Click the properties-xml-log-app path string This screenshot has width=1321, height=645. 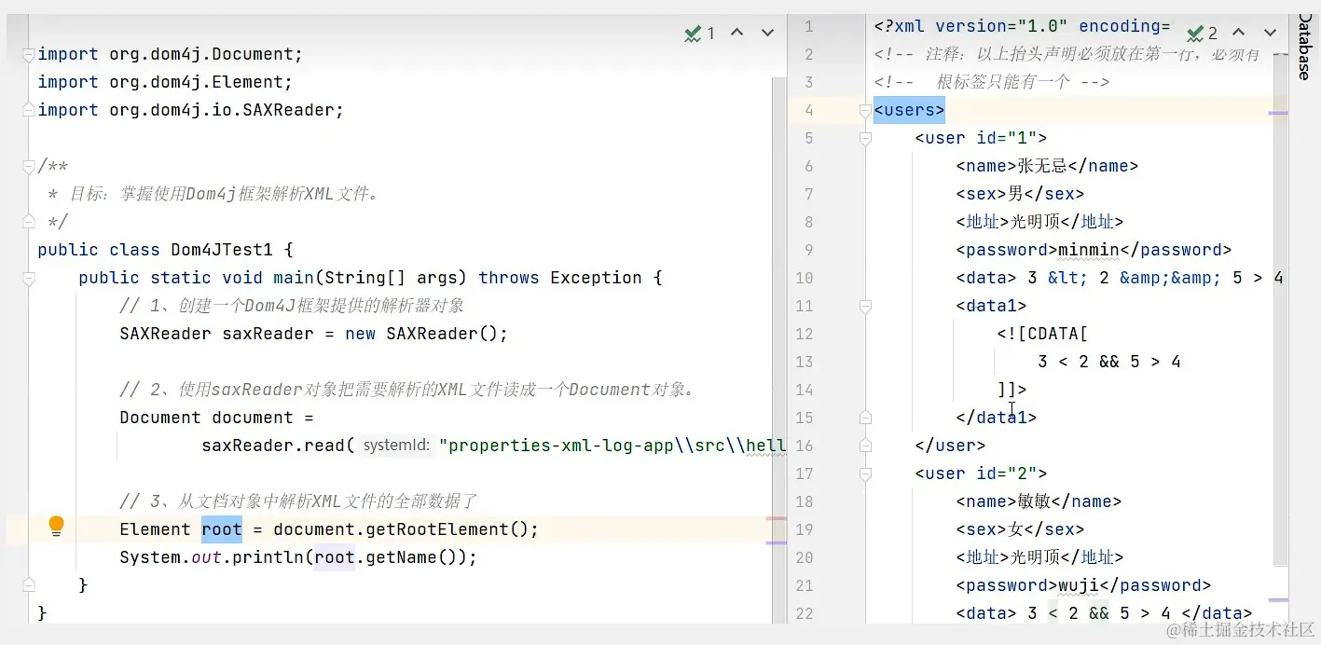click(x=613, y=446)
